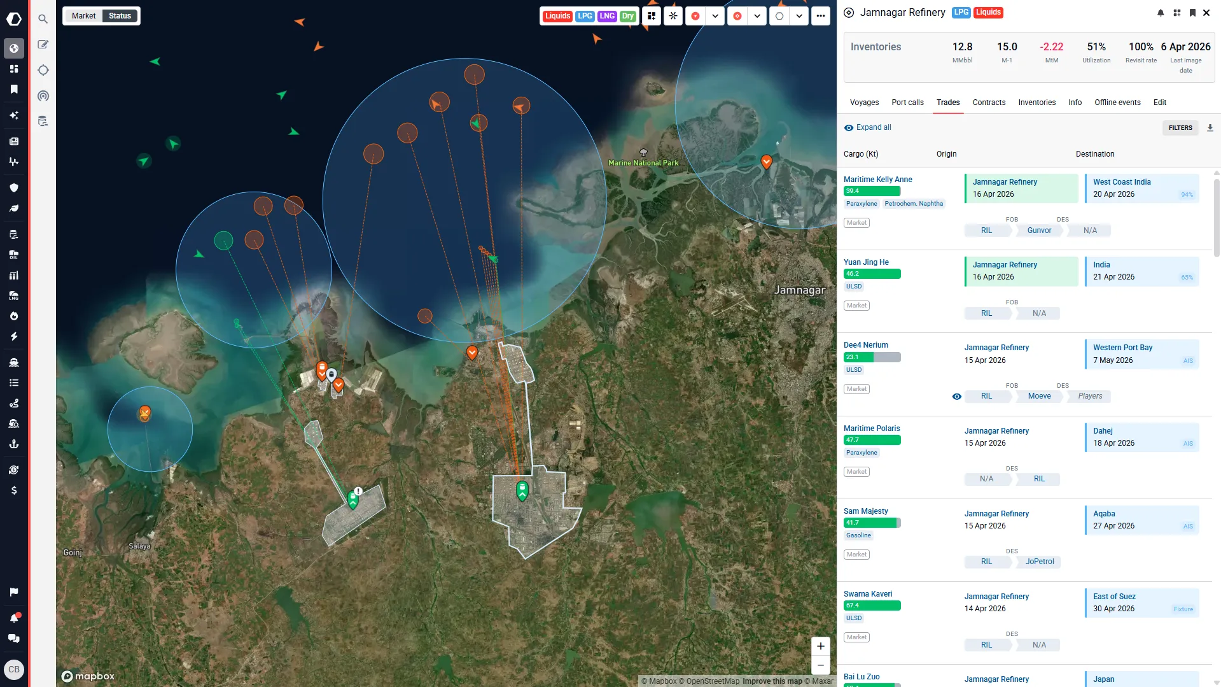The image size is (1221, 687).
Task: Switch to the Port calls tab
Action: [907, 103]
